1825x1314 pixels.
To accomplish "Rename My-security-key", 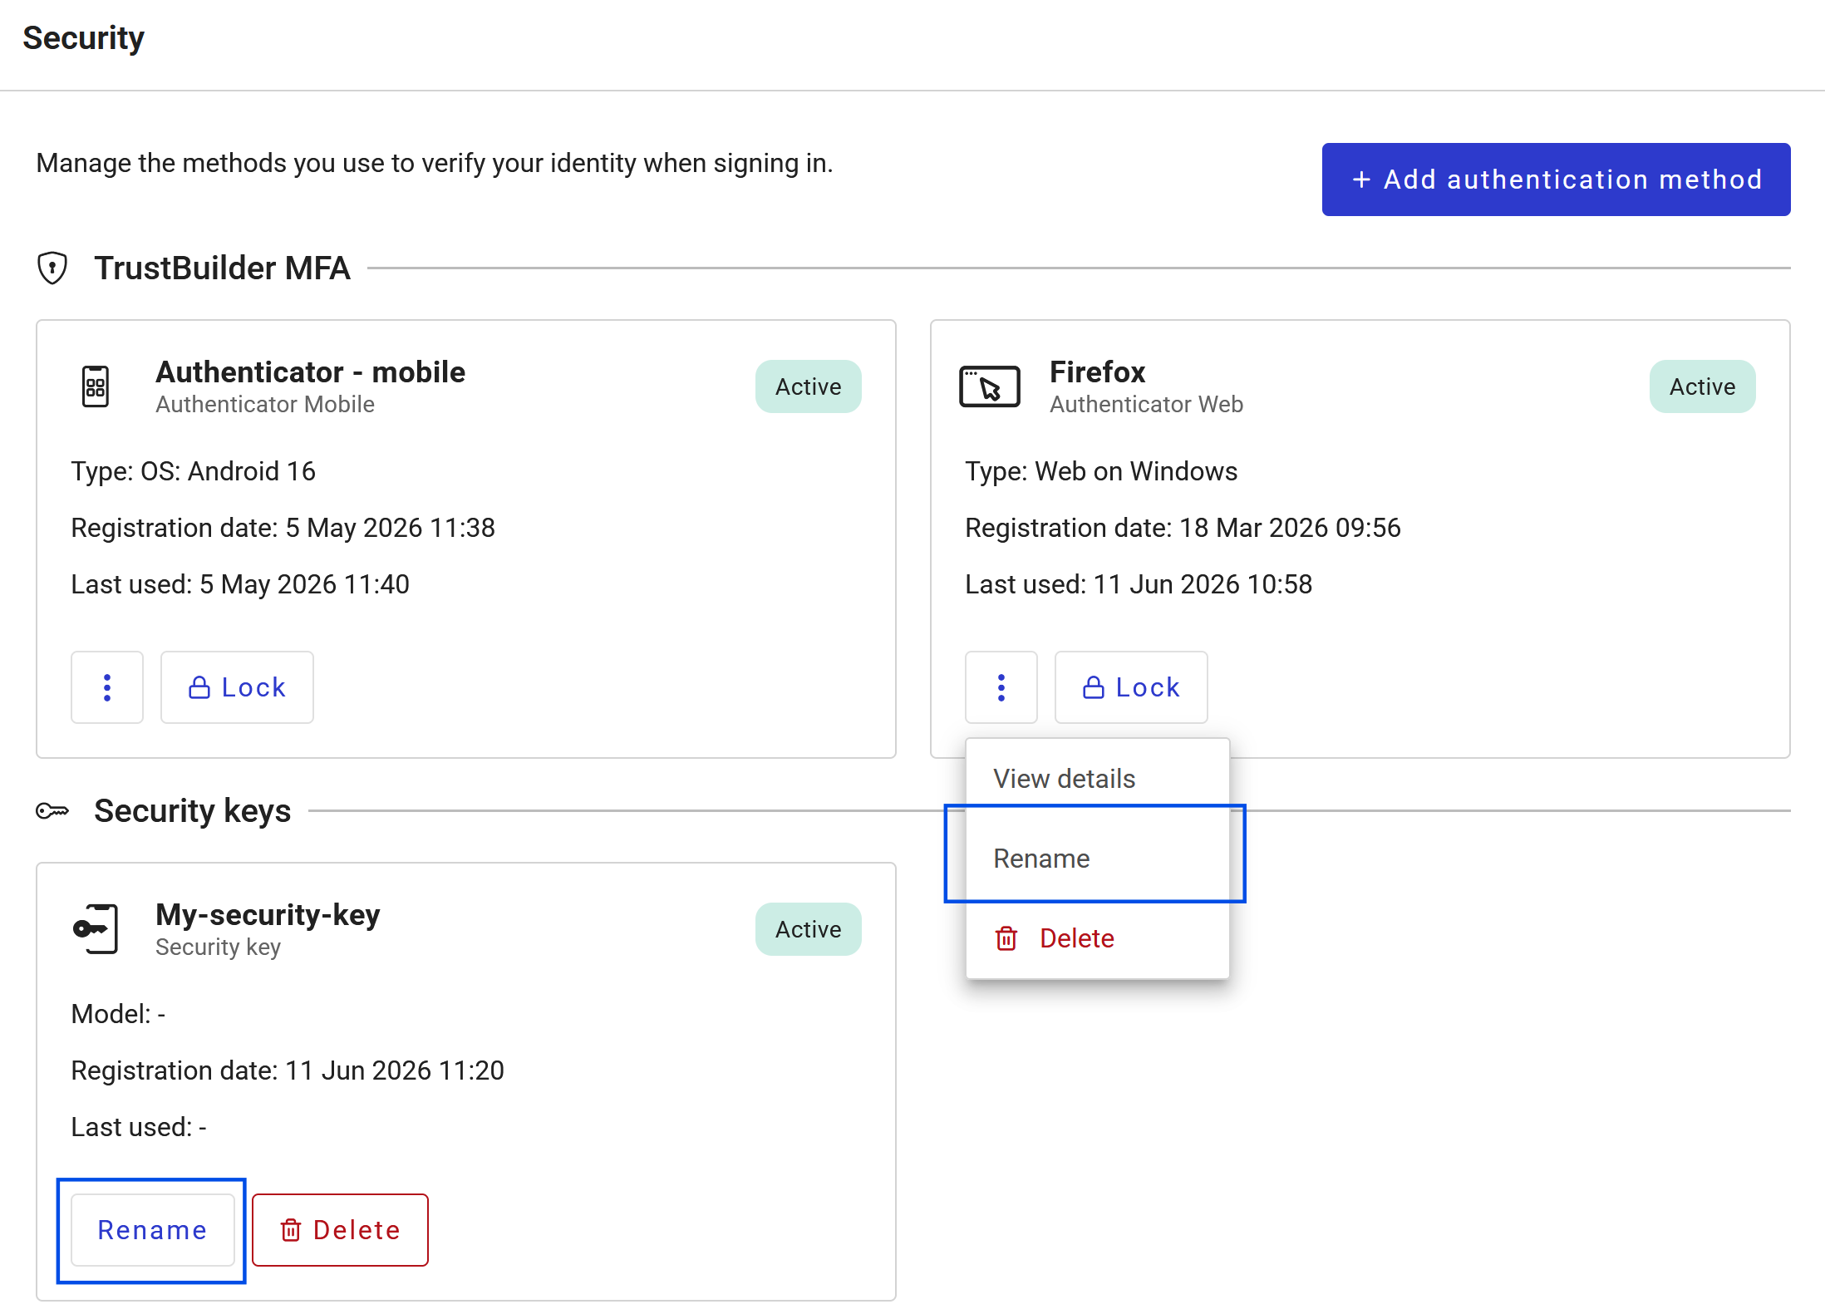I will pyautogui.click(x=153, y=1230).
